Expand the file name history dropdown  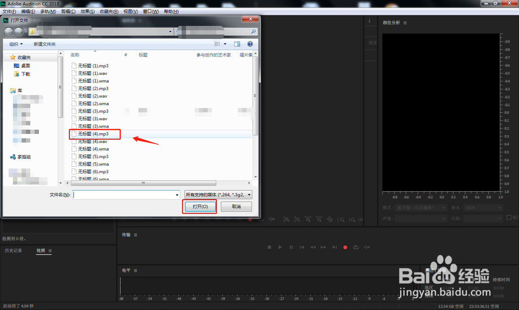coord(177,195)
